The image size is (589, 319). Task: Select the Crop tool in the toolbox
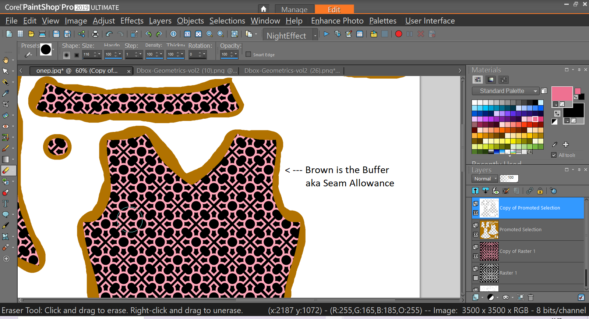coord(6,104)
